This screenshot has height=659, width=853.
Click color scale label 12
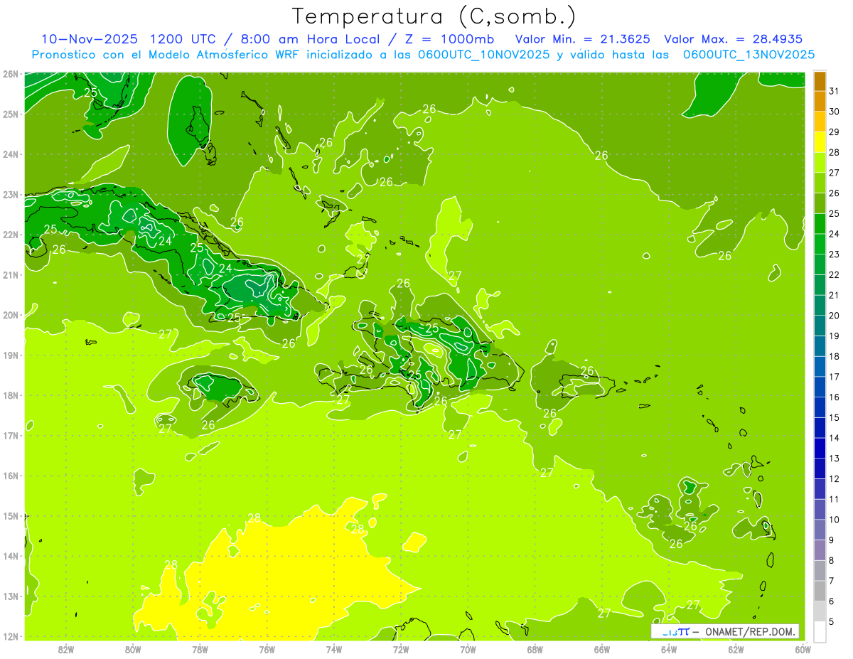(835, 478)
